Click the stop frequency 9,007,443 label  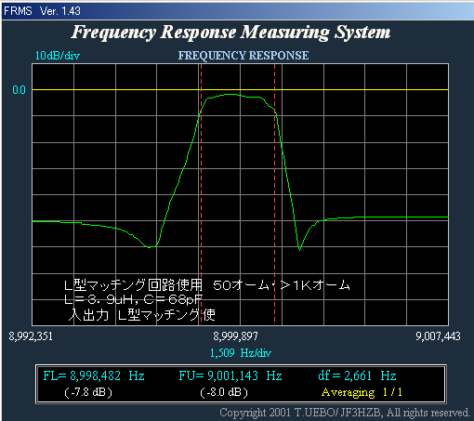point(438,336)
